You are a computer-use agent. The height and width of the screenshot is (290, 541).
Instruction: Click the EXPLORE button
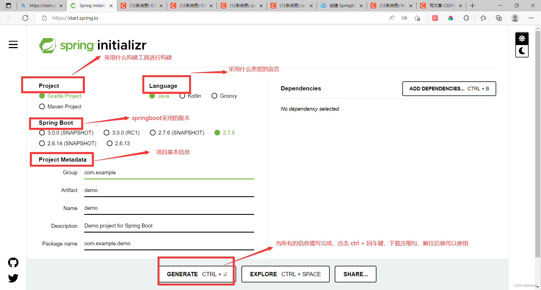[285, 274]
